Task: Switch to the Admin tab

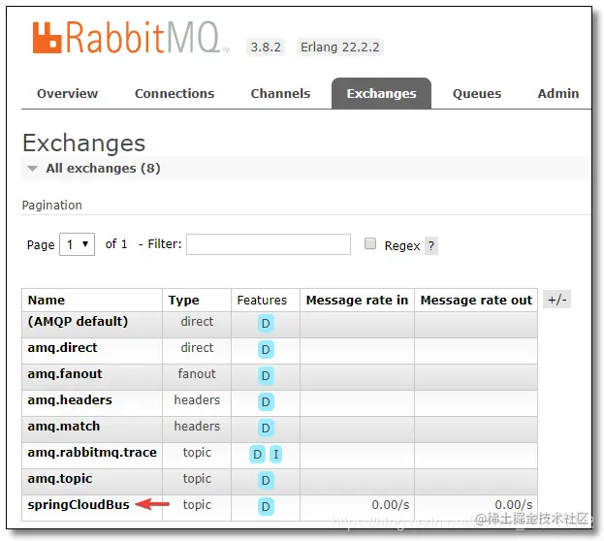Action: (x=558, y=94)
